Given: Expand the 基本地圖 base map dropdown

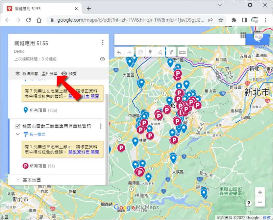Looking at the screenshot, I should [18, 180].
